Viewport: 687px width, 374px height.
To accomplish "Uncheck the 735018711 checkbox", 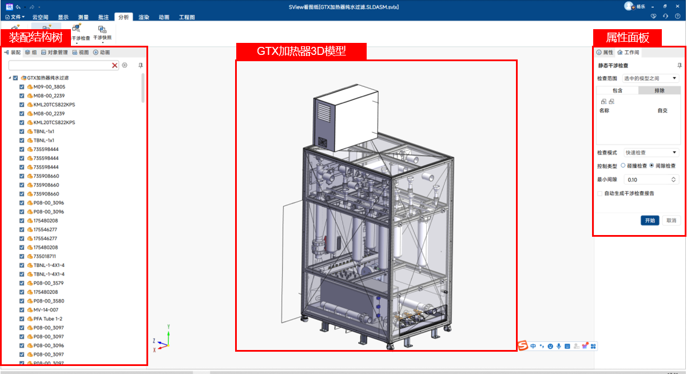I will coord(22,256).
